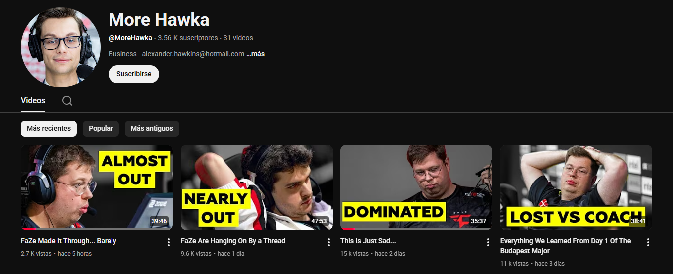Click the "NEARLY OUT" video thumbnail
The image size is (673, 274).
(x=256, y=187)
